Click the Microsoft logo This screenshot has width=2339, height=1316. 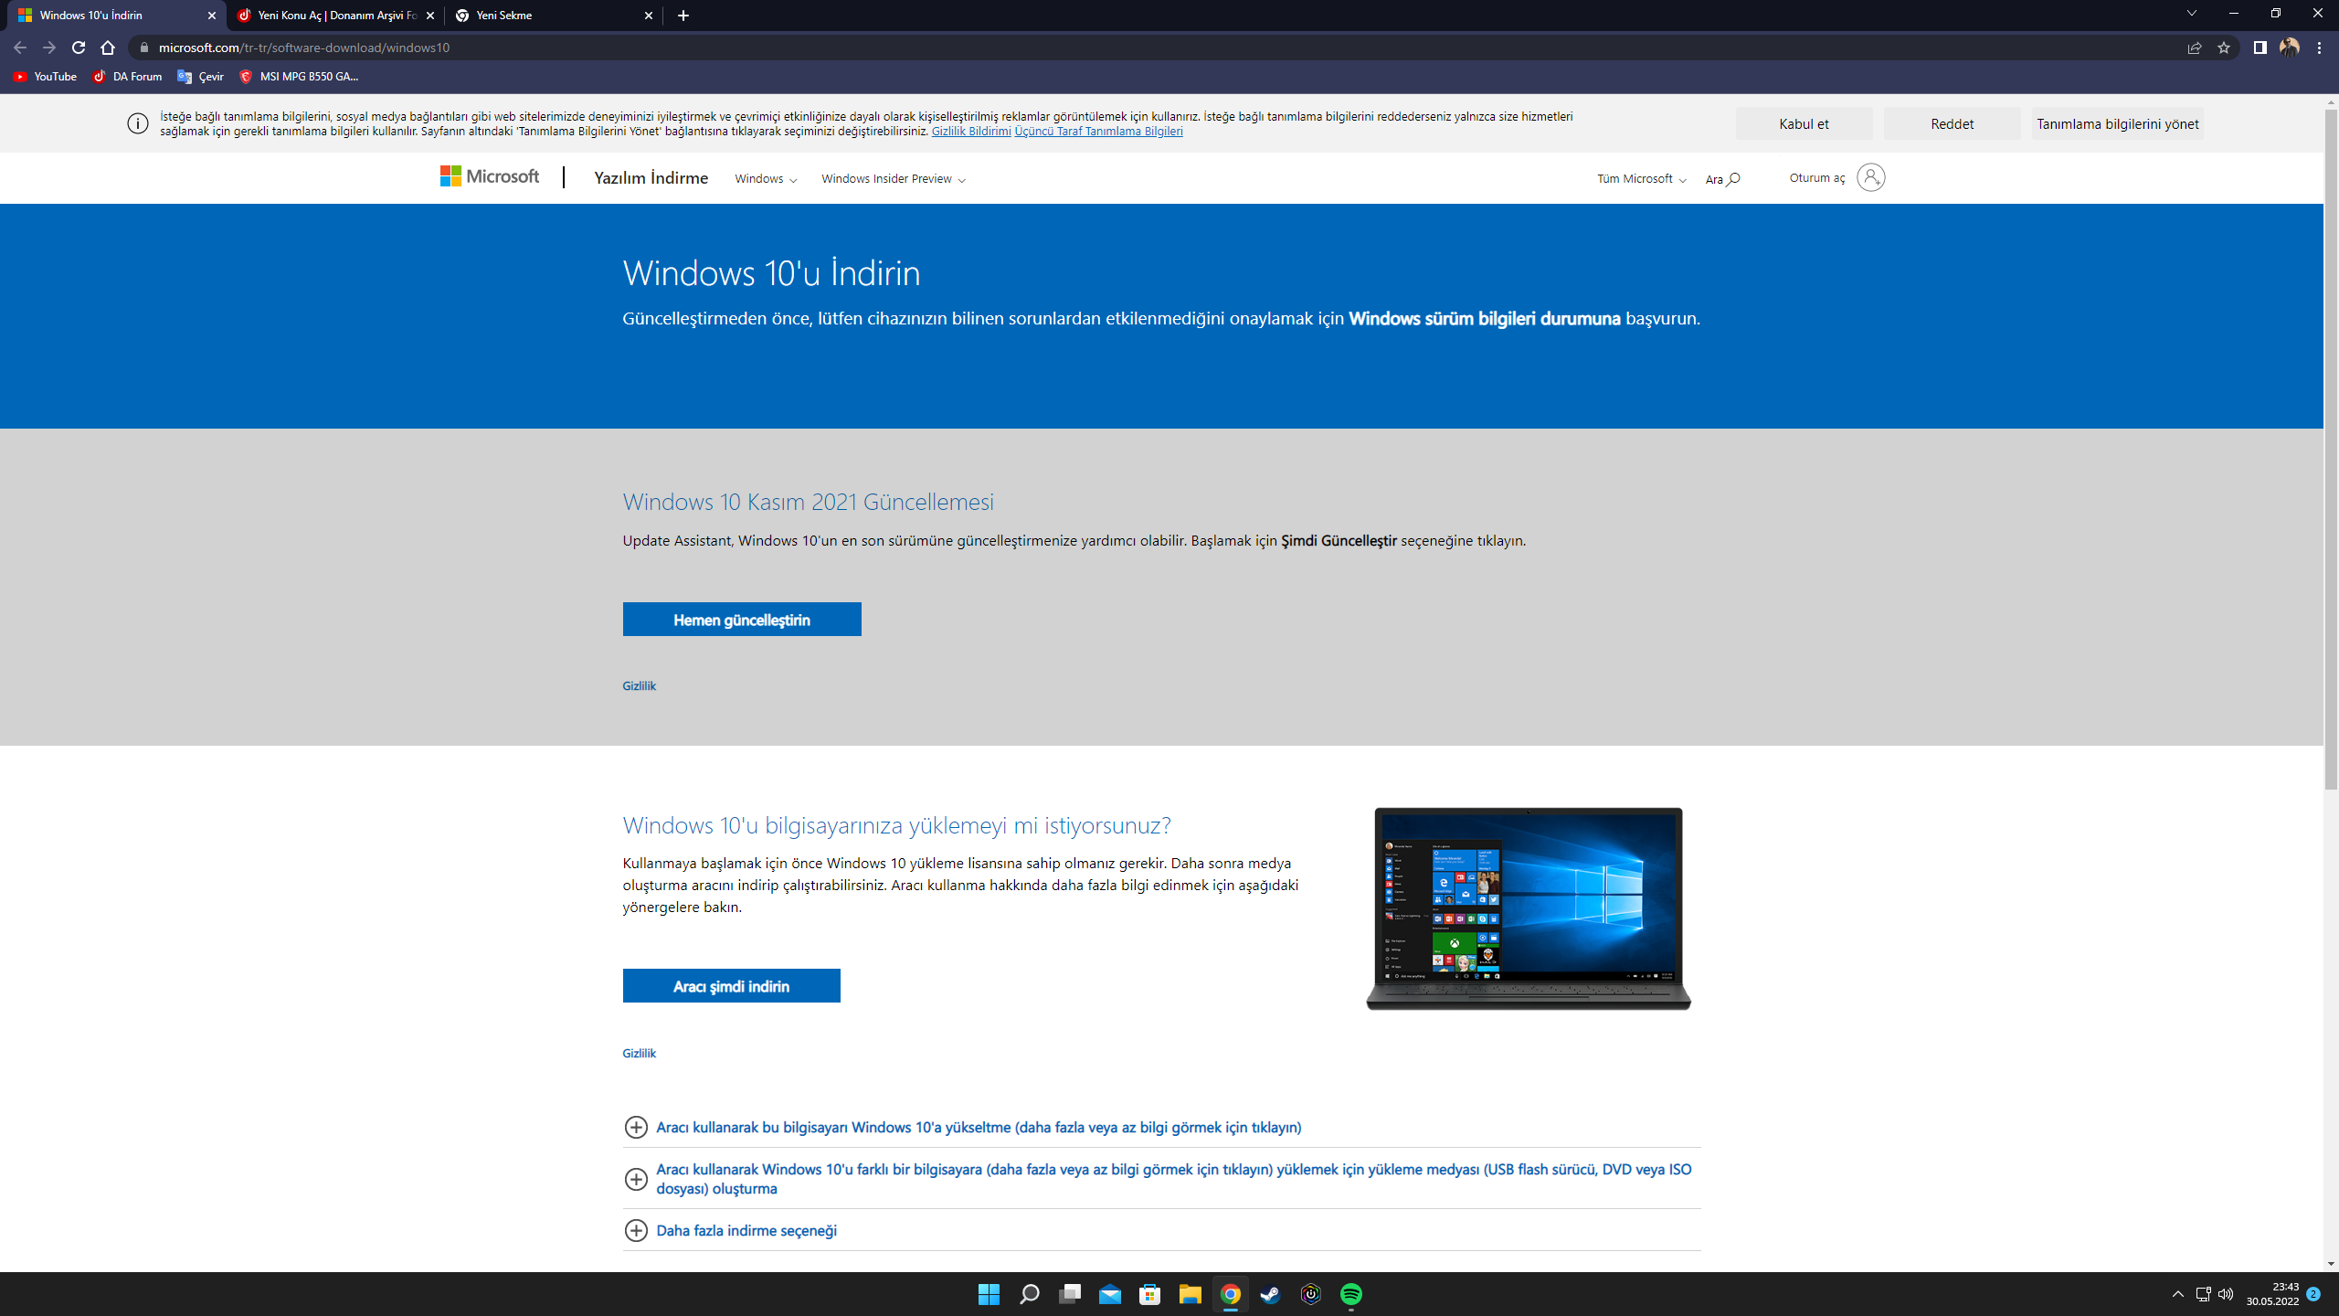point(490,176)
